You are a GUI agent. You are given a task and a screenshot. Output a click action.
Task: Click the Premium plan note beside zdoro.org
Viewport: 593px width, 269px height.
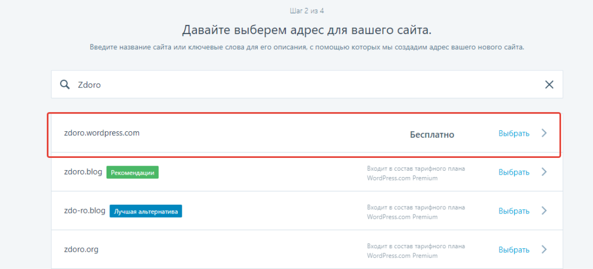point(416,250)
